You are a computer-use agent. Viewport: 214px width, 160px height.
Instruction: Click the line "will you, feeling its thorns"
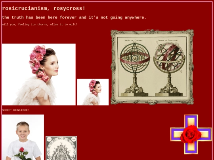click(25, 24)
